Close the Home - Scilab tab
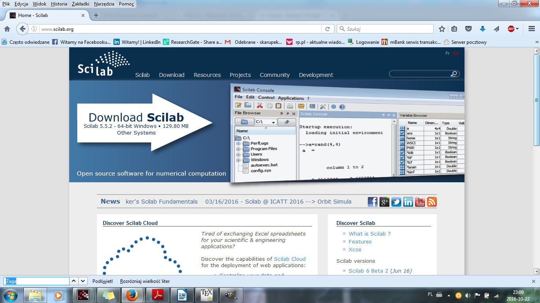This screenshot has width=540, height=303. click(83, 15)
